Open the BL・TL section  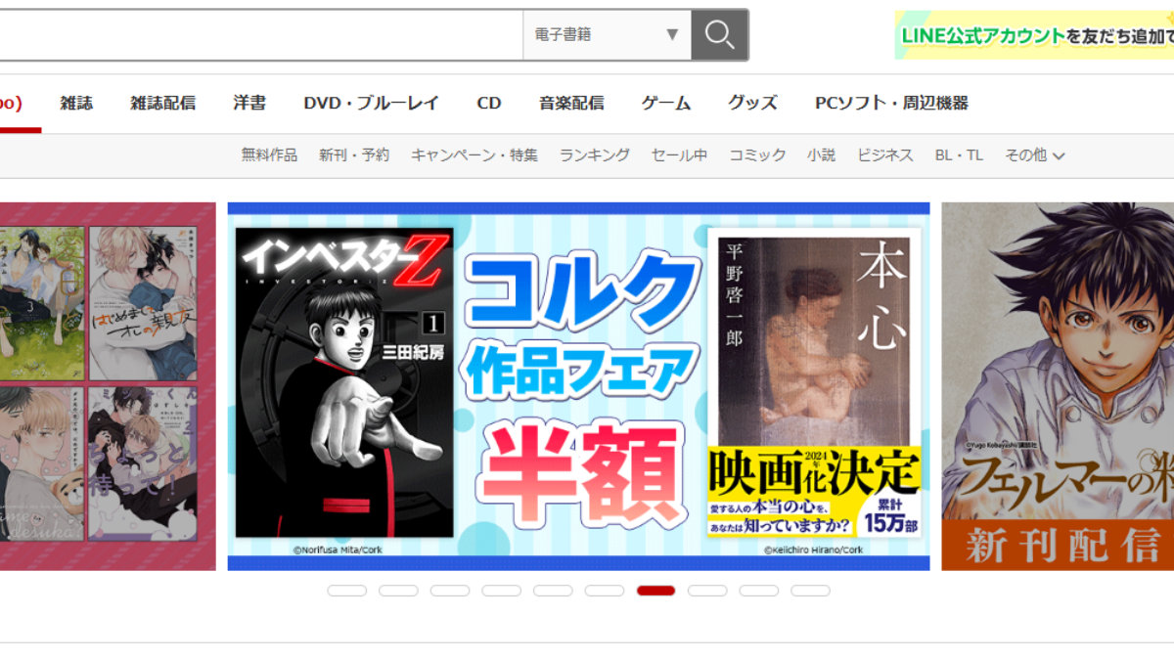point(959,154)
